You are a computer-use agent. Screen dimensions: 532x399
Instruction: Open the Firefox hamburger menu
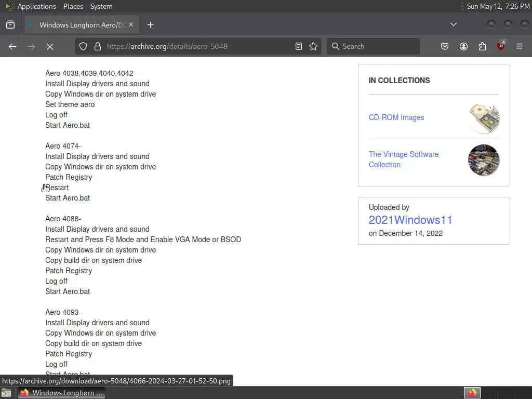pos(520,46)
